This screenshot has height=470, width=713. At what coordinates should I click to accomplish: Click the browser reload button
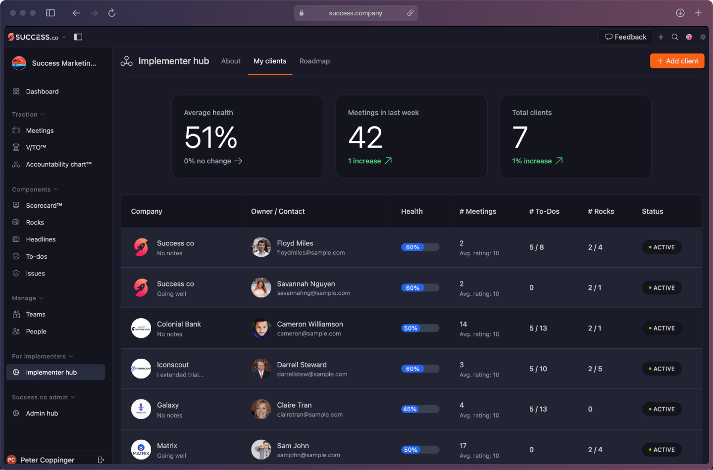click(112, 13)
